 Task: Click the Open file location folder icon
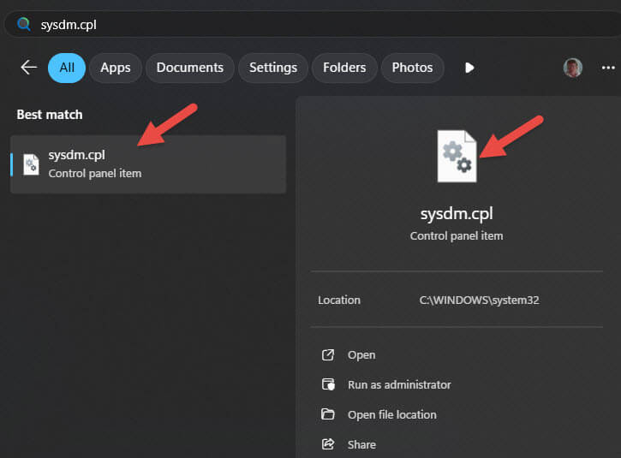(328, 415)
